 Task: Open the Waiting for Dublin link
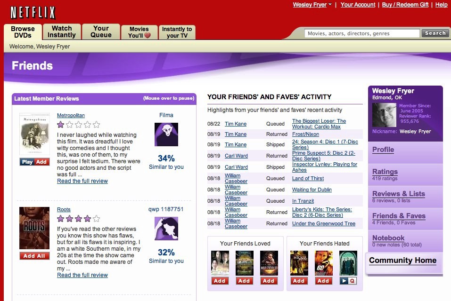pyautogui.click(x=312, y=190)
